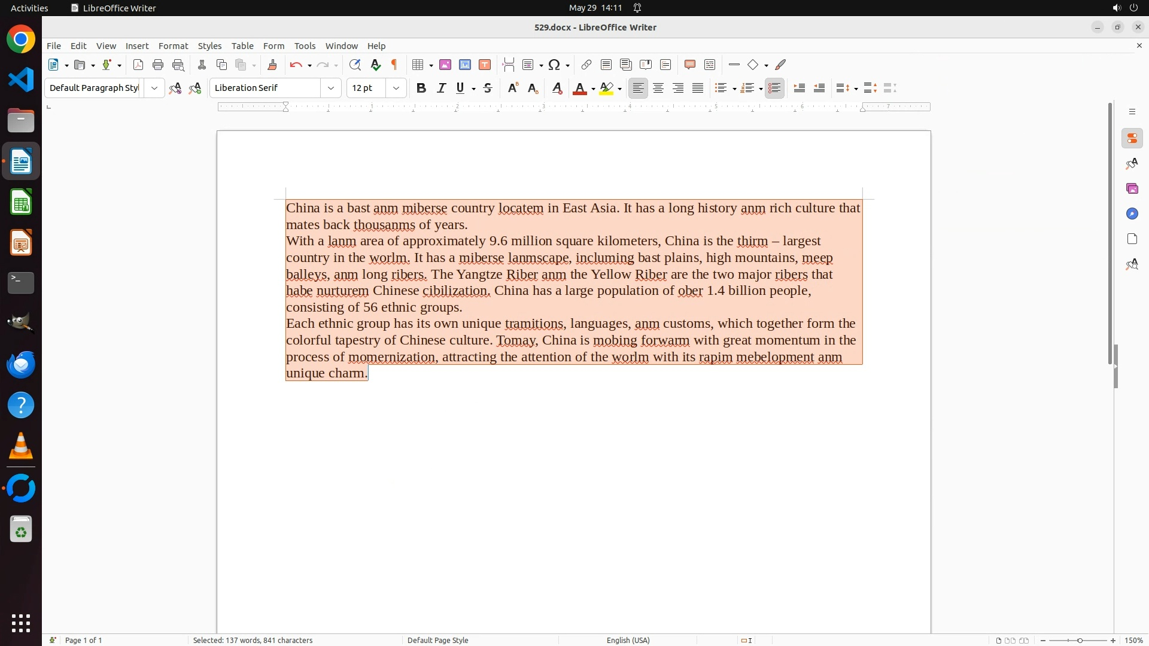This screenshot has width=1149, height=646.
Task: Click the Export as PDF icon
Action: coord(138,65)
